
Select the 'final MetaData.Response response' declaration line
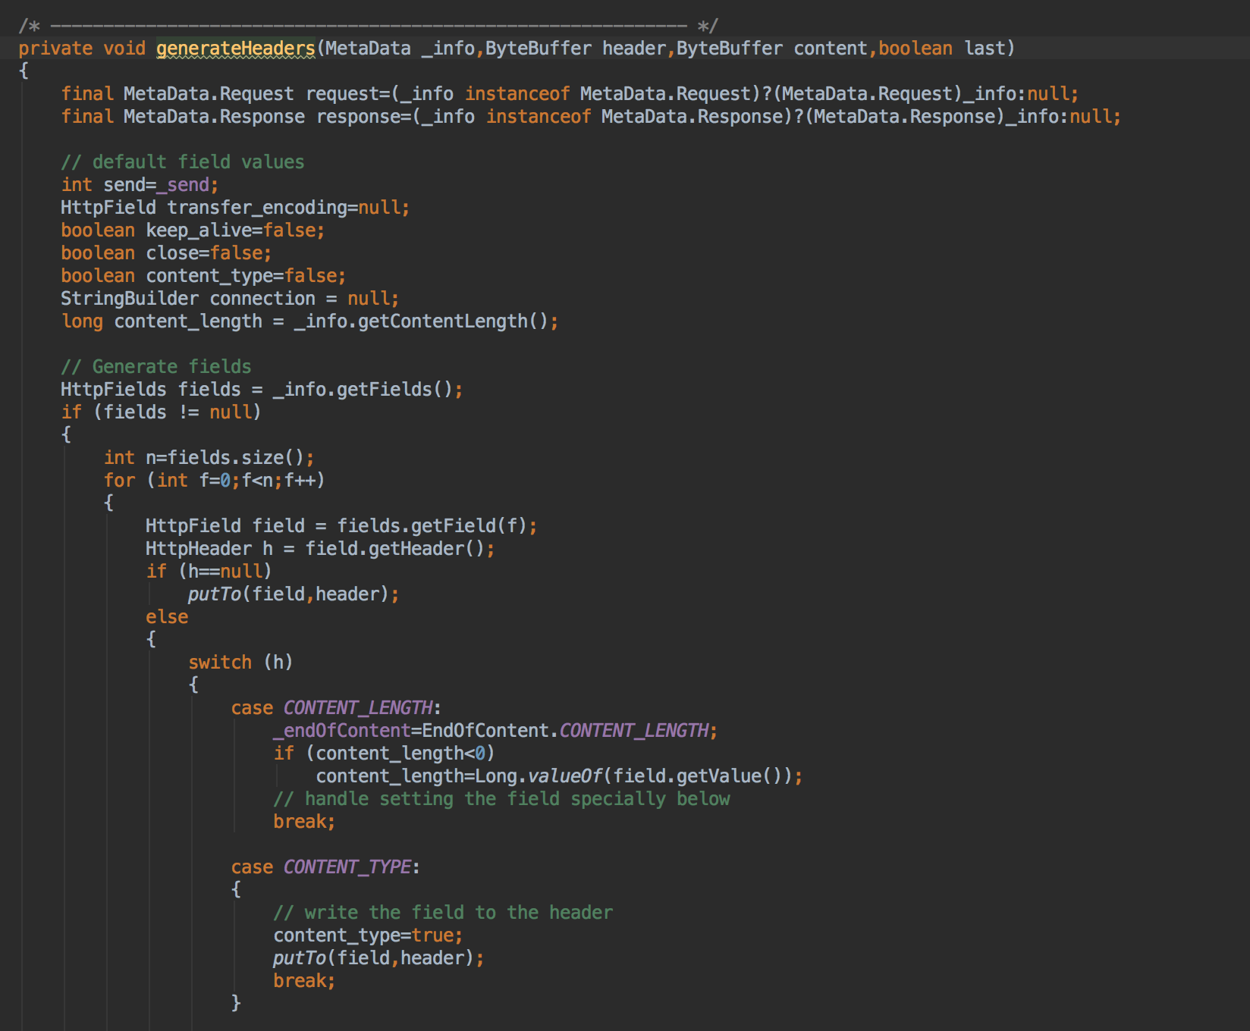point(591,117)
